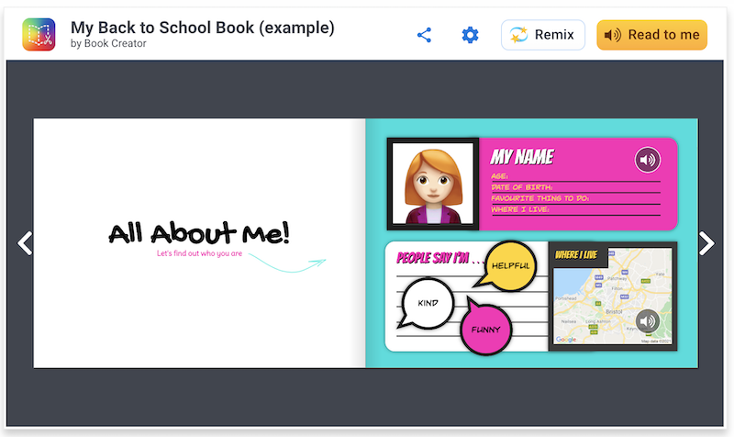
Task: Click 'My Back to School Book (example)' title
Action: tap(202, 28)
